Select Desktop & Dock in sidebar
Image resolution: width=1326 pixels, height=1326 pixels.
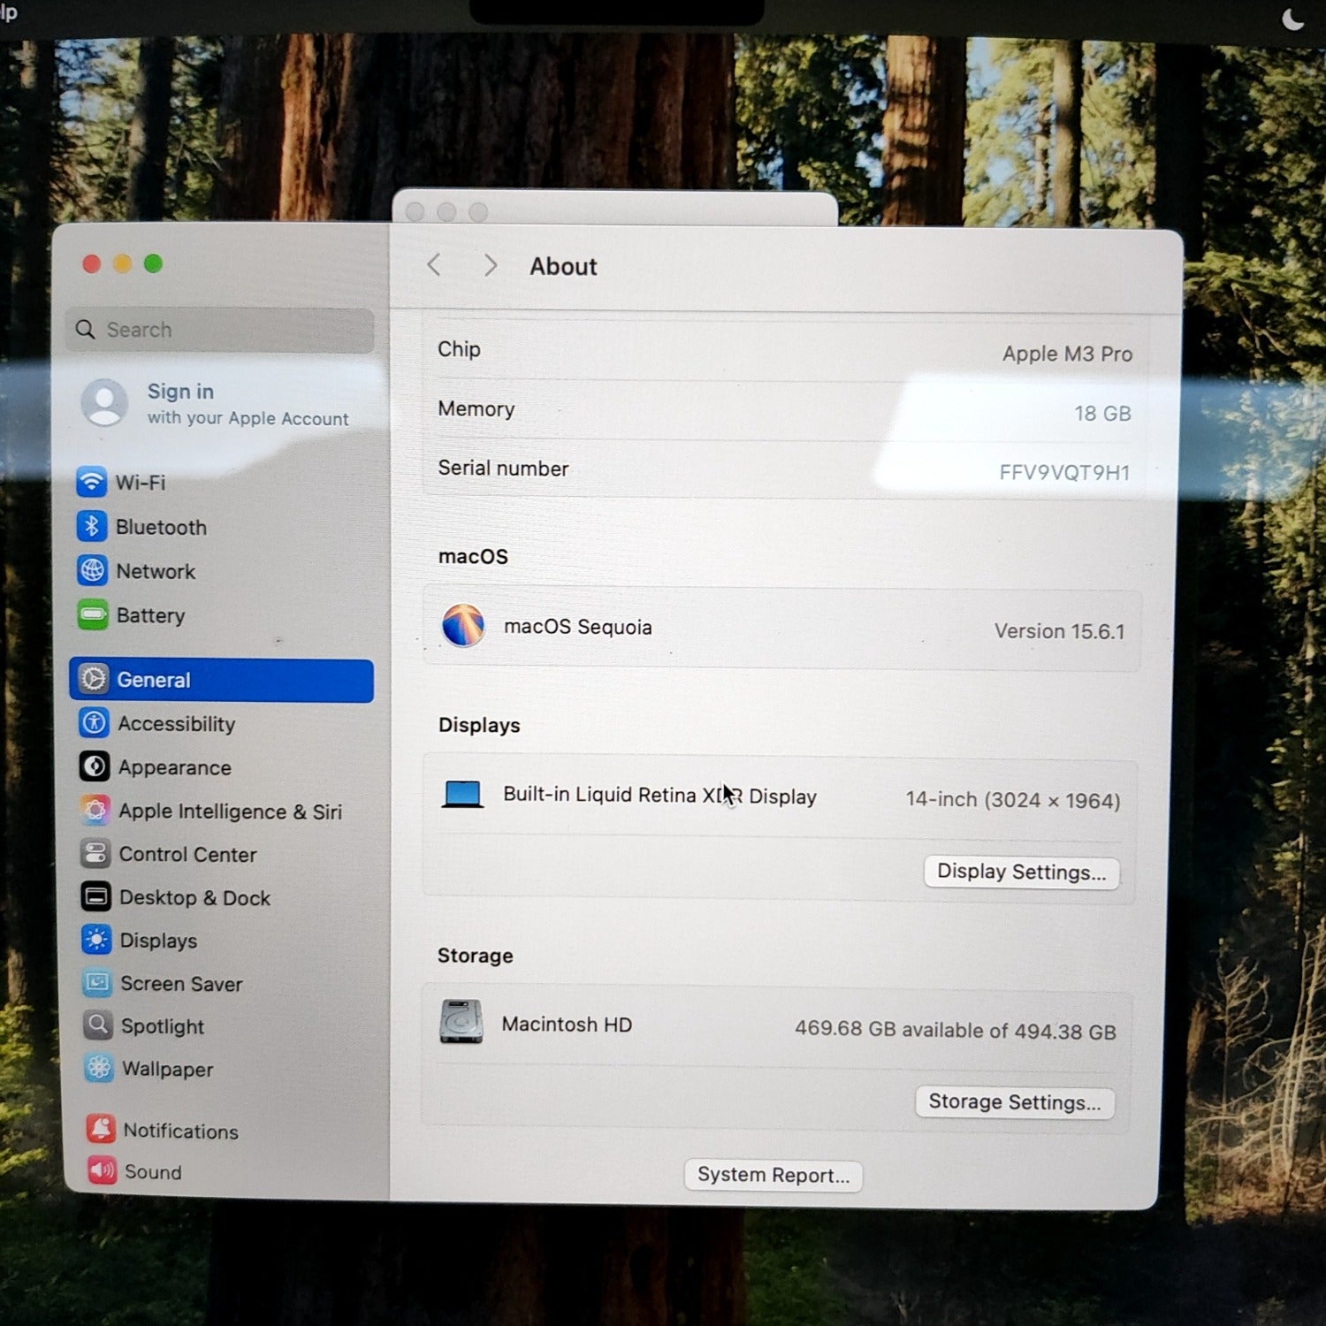[x=194, y=898]
